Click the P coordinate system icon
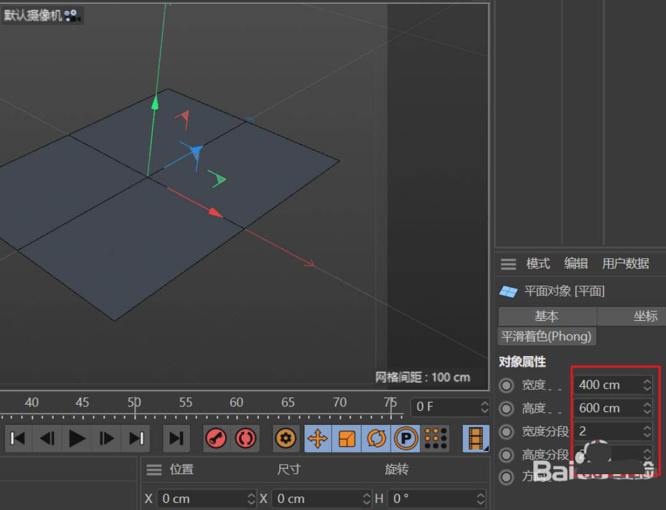 407,438
